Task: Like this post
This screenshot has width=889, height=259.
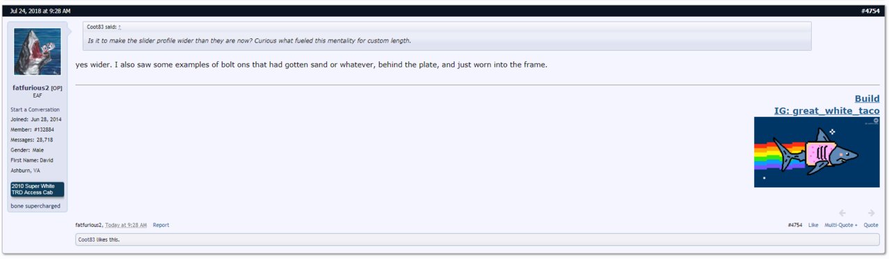Action: pyautogui.click(x=813, y=225)
